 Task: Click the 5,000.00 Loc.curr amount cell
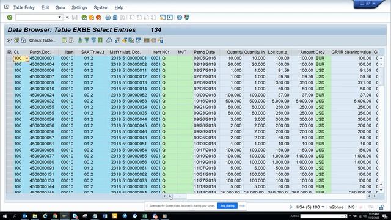279,101
